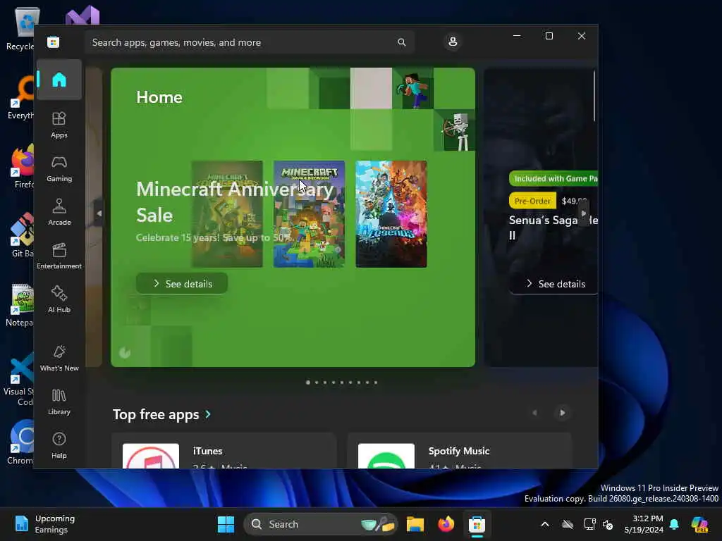Open the AI Hub section
This screenshot has height=541, width=722.
click(x=59, y=299)
